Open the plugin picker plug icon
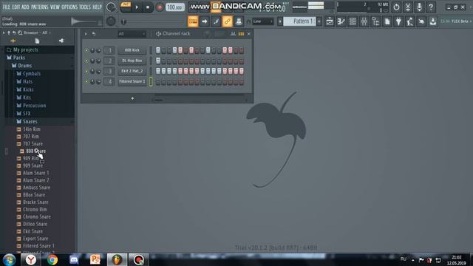 pyautogui.click(x=398, y=21)
